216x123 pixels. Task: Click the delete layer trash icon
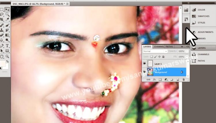183,80
